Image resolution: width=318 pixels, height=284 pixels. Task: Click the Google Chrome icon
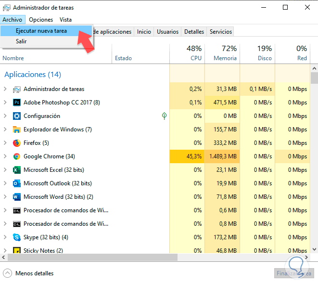click(x=17, y=156)
